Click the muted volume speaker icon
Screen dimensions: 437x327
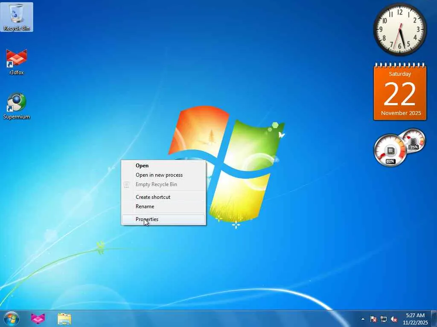tap(394, 319)
